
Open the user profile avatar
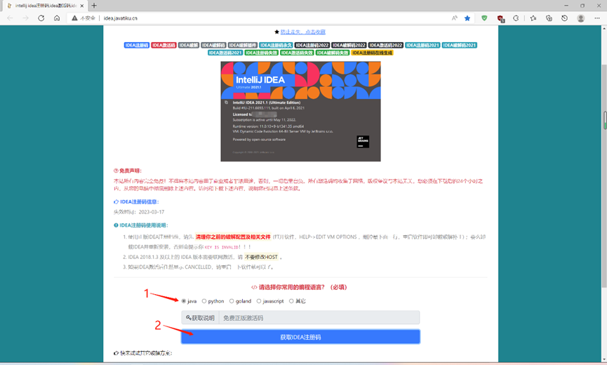click(580, 18)
